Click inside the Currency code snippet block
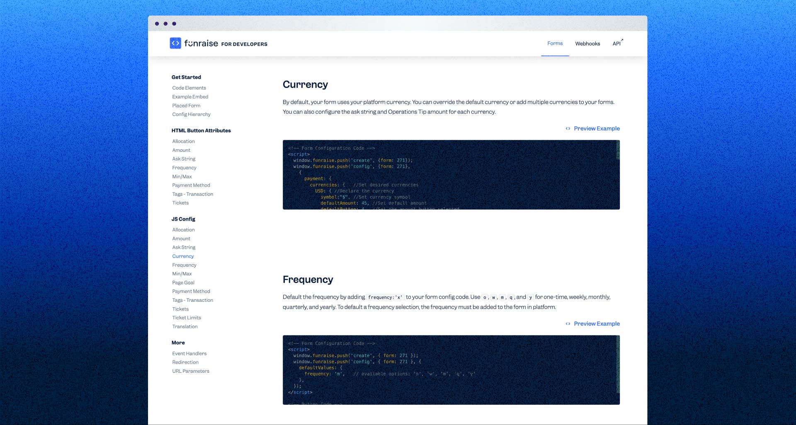The height and width of the screenshot is (425, 796). [451, 175]
